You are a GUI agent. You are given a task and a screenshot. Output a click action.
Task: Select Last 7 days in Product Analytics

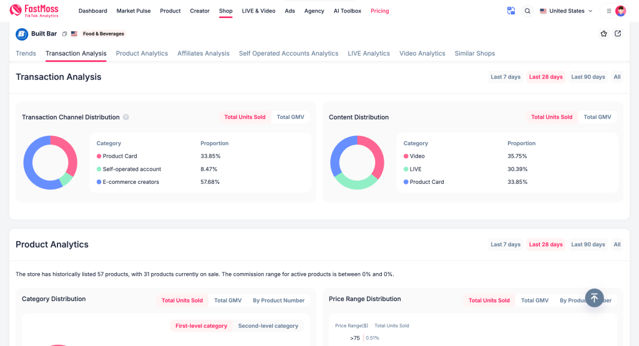pyautogui.click(x=505, y=244)
